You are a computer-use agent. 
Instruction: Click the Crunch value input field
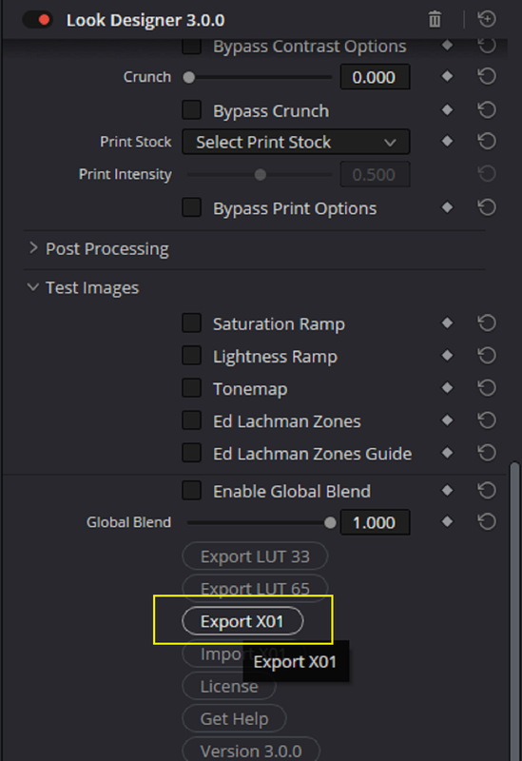375,77
